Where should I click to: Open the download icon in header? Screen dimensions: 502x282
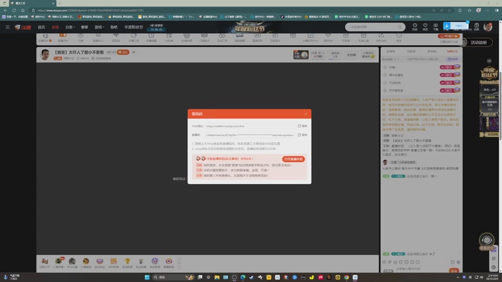(x=435, y=26)
